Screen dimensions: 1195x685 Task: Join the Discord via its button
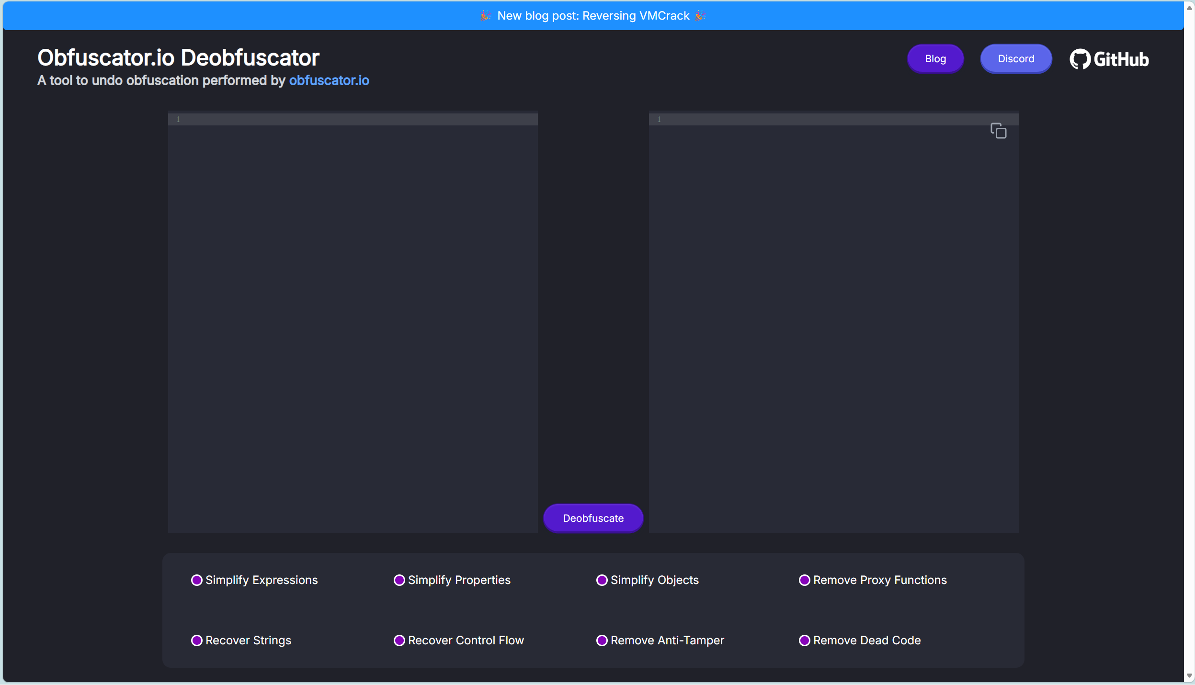[x=1016, y=59]
